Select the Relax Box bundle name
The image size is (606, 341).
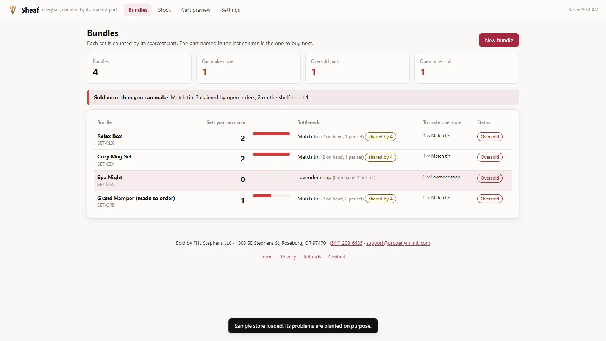click(x=109, y=136)
